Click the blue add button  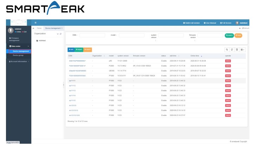tap(71, 50)
